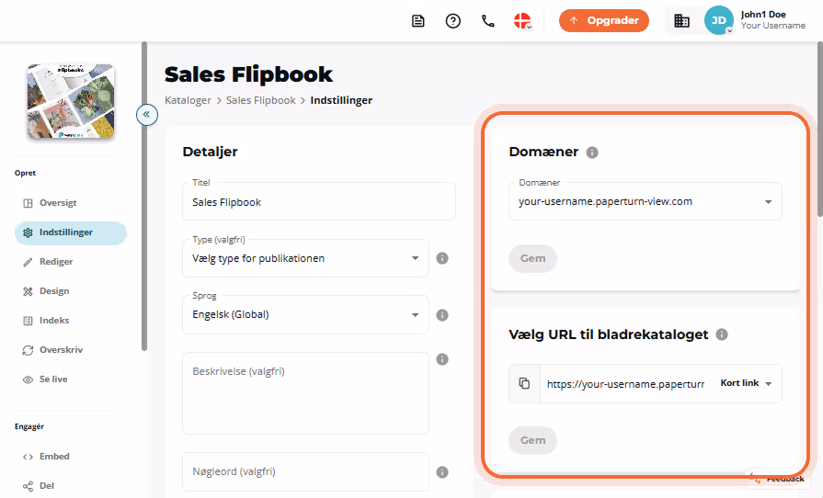Click the Beskrivelse description text area

pyautogui.click(x=305, y=393)
